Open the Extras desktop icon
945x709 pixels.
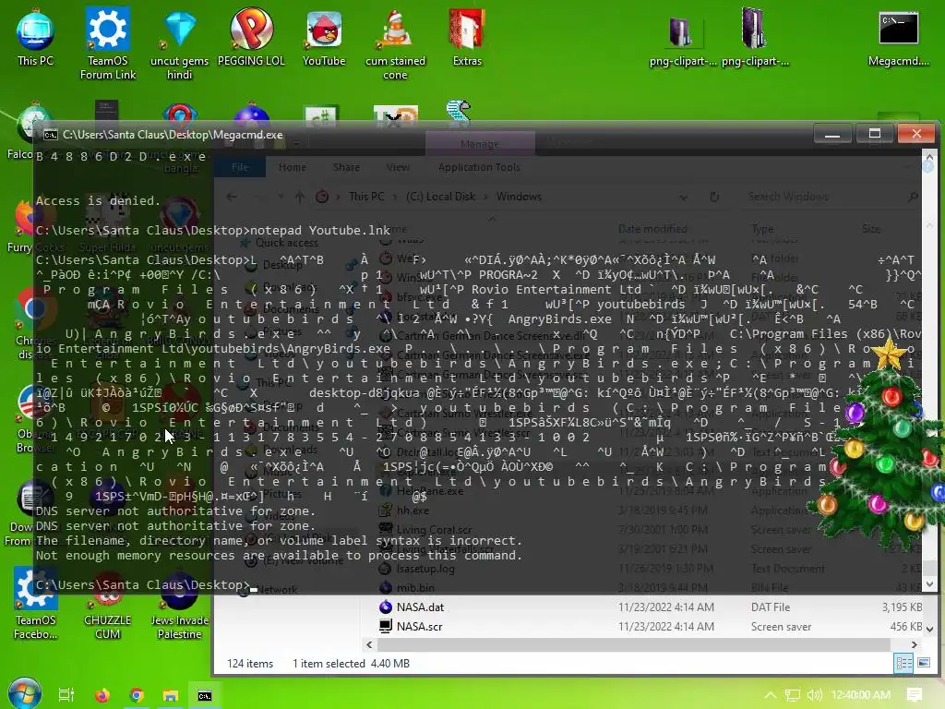467,37
